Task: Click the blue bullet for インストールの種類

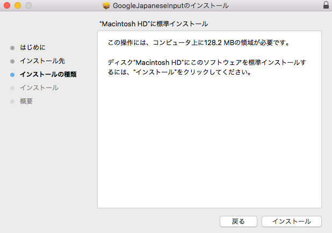Action: pos(12,75)
